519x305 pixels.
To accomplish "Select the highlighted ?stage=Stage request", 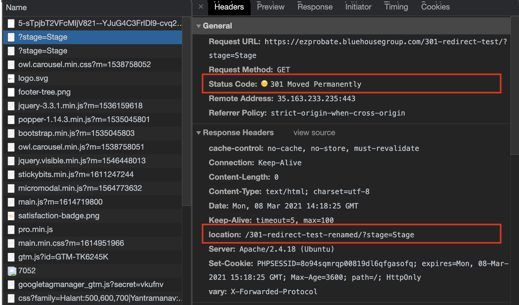I will (x=93, y=37).
